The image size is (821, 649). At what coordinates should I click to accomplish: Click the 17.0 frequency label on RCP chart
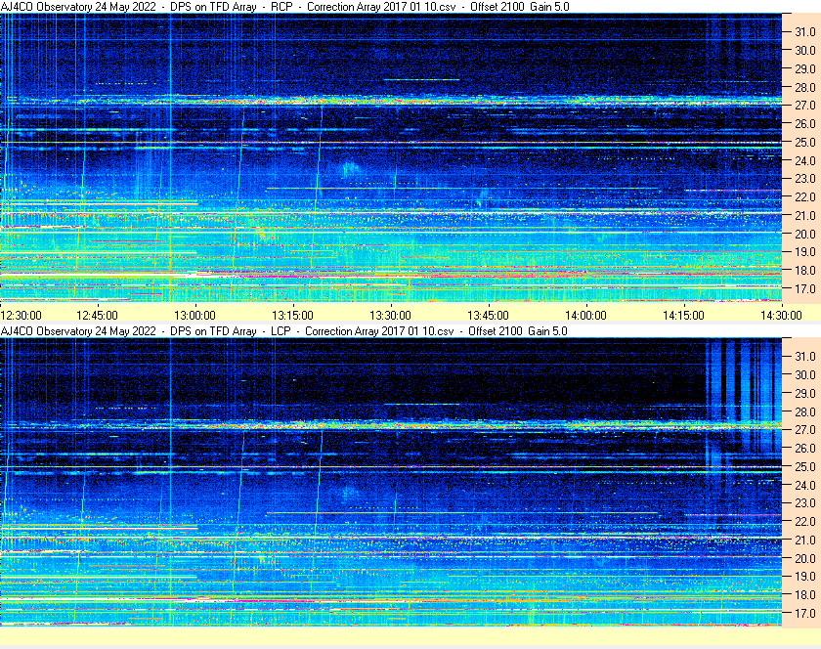pos(805,288)
